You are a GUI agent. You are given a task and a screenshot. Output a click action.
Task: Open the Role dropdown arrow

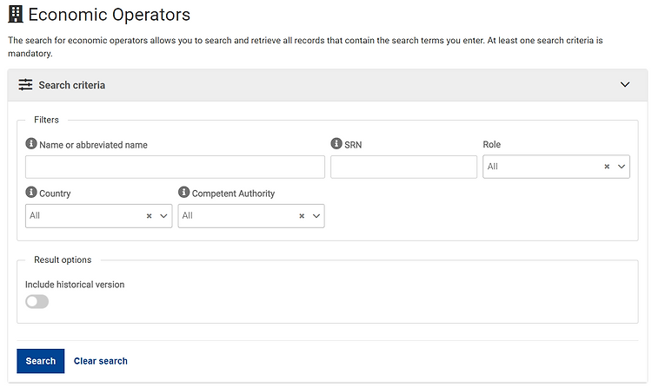(x=622, y=167)
